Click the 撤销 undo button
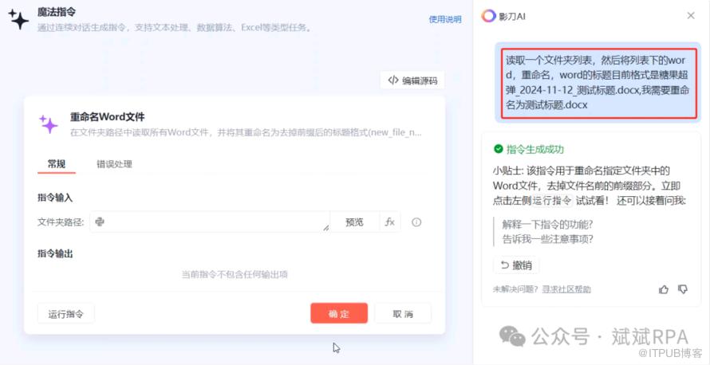This screenshot has width=710, height=365. tap(516, 265)
